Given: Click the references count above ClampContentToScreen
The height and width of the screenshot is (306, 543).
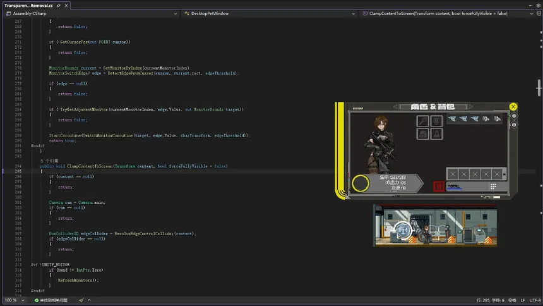Looking at the screenshot, I should 49,161.
